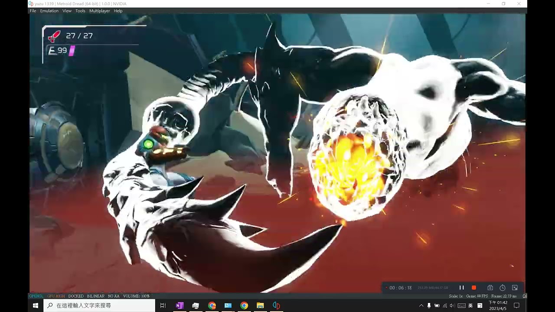Click the Scale: 1x status text
The width and height of the screenshot is (555, 312).
(x=456, y=296)
